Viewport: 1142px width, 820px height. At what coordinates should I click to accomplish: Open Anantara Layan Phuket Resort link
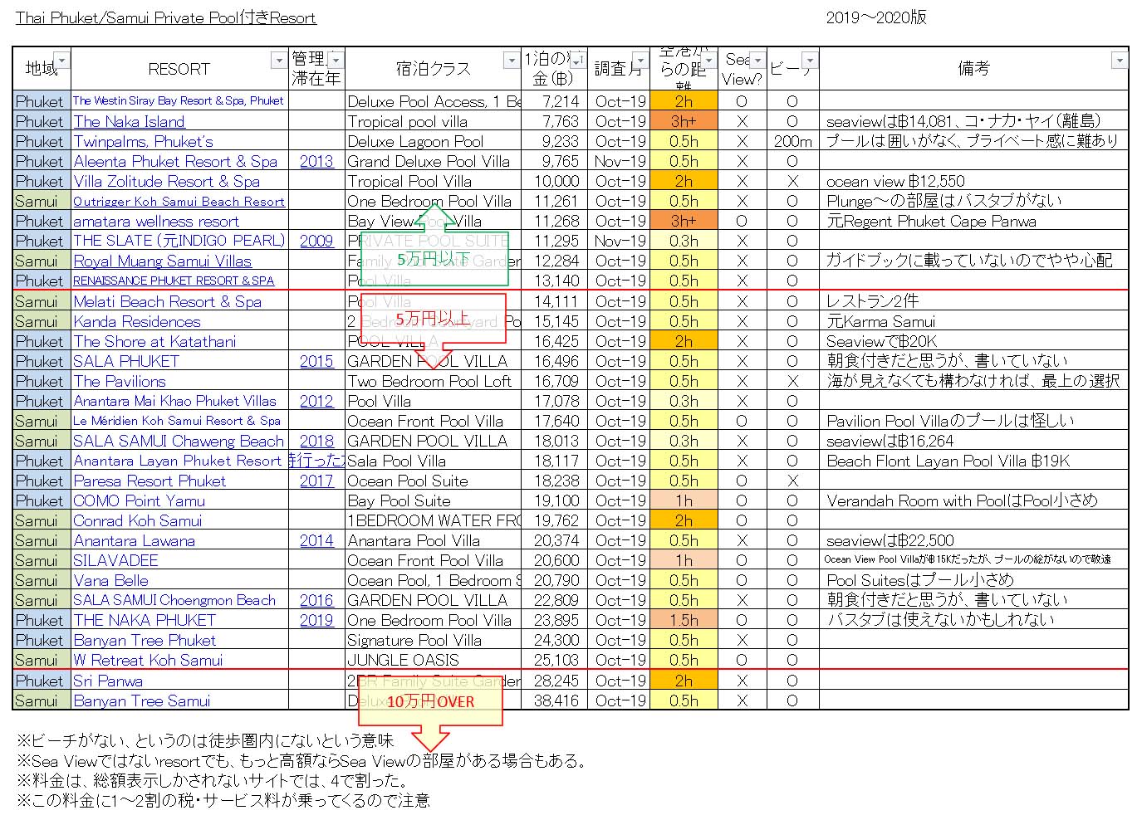pos(178,461)
